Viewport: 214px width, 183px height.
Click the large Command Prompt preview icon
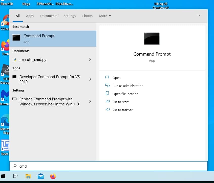(x=152, y=38)
